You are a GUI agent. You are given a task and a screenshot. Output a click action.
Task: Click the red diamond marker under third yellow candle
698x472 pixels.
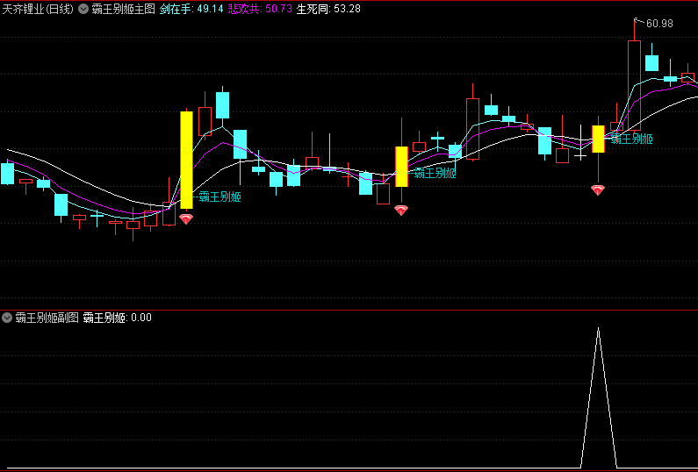(x=597, y=190)
